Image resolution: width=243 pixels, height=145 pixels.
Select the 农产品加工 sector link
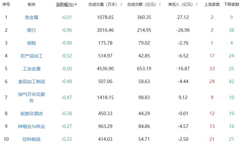[31, 56]
